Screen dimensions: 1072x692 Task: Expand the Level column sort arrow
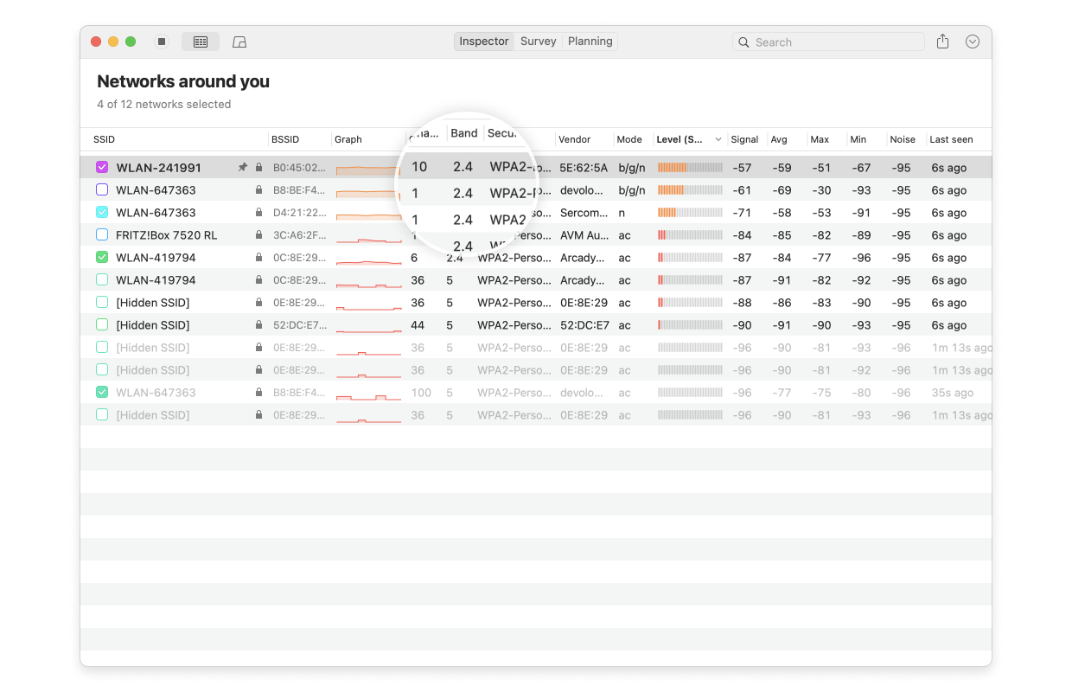[x=718, y=139]
